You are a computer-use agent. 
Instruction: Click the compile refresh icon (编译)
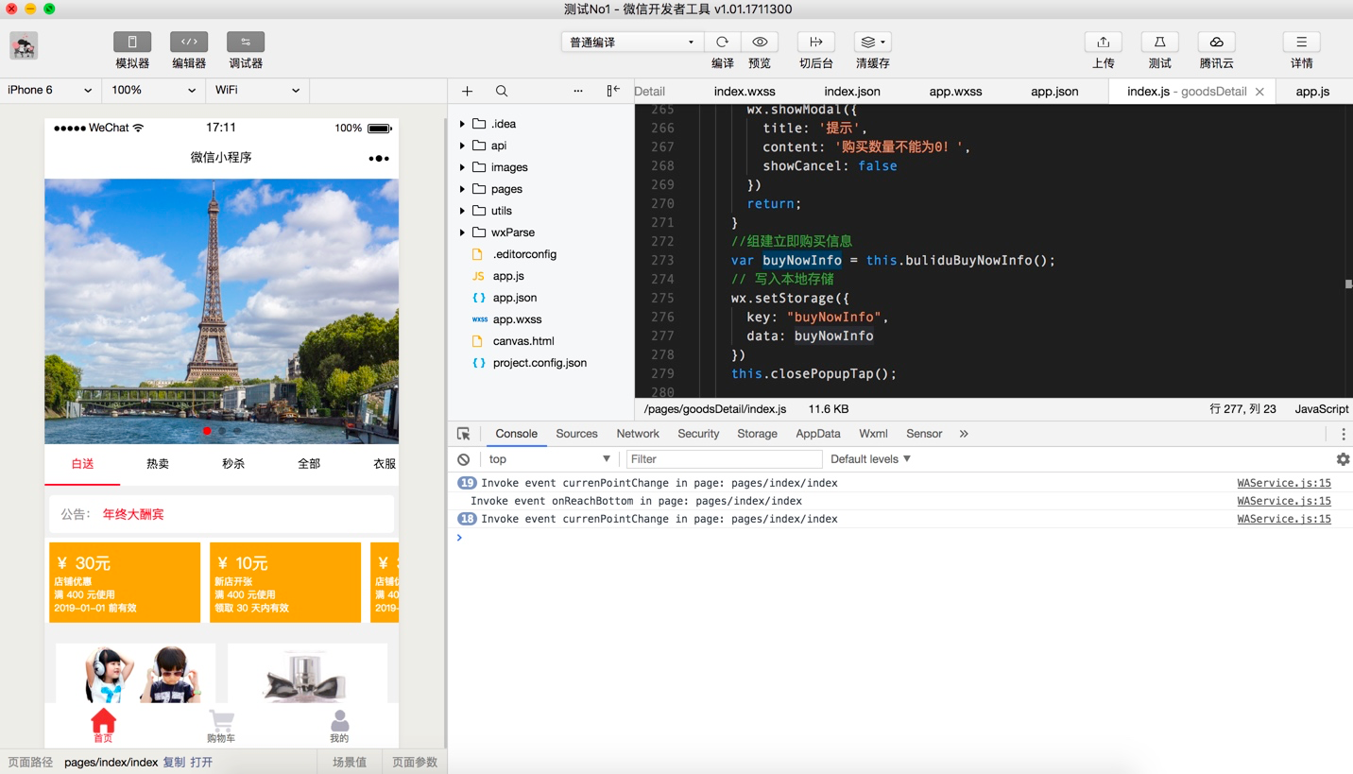pos(722,43)
